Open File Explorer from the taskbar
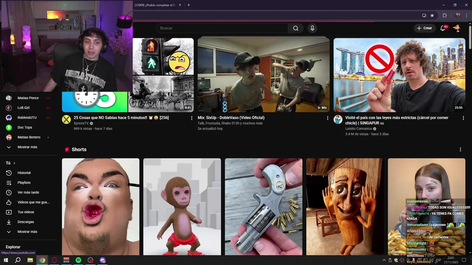The height and width of the screenshot is (265, 472). [30, 260]
